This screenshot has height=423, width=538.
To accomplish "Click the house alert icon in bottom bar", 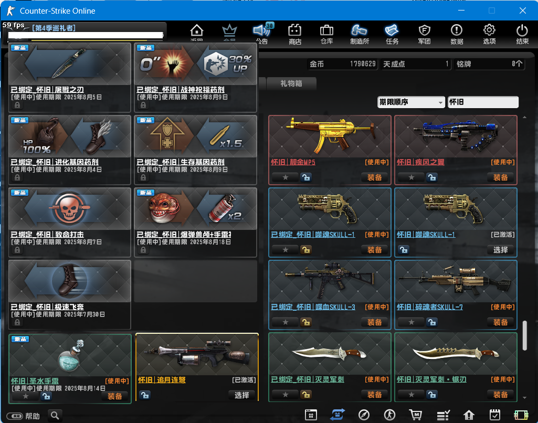I will pyautogui.click(x=469, y=415).
